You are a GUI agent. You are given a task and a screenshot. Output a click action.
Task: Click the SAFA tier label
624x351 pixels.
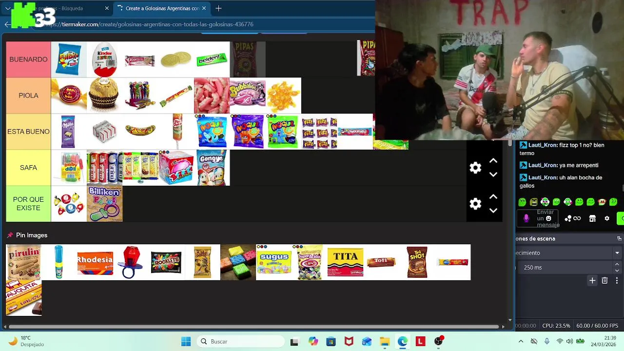pyautogui.click(x=28, y=168)
